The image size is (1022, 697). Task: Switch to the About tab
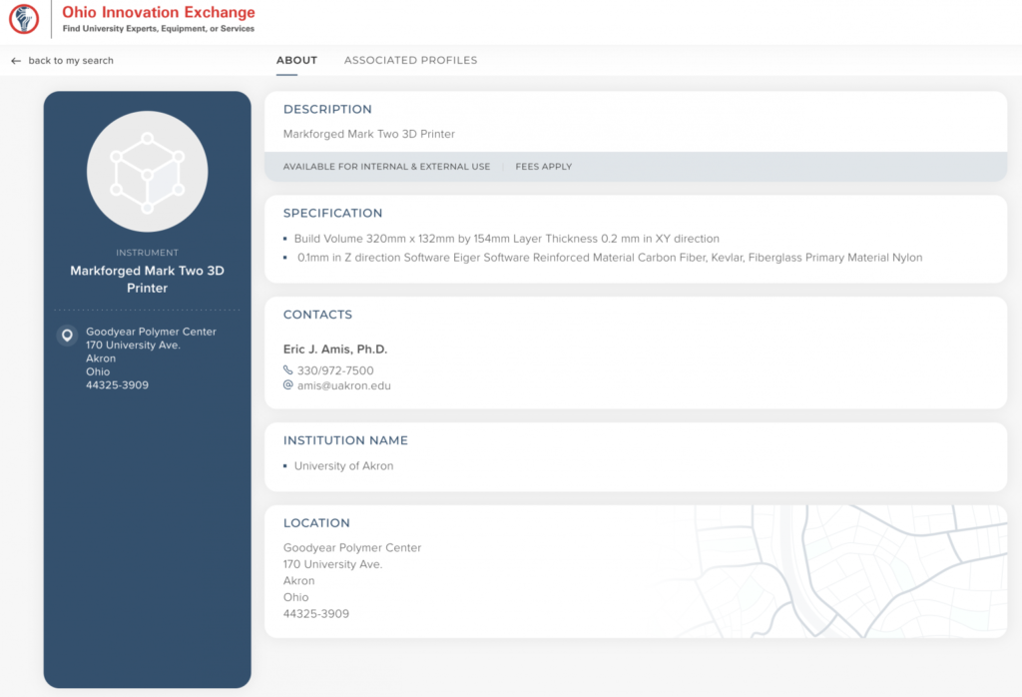(296, 61)
